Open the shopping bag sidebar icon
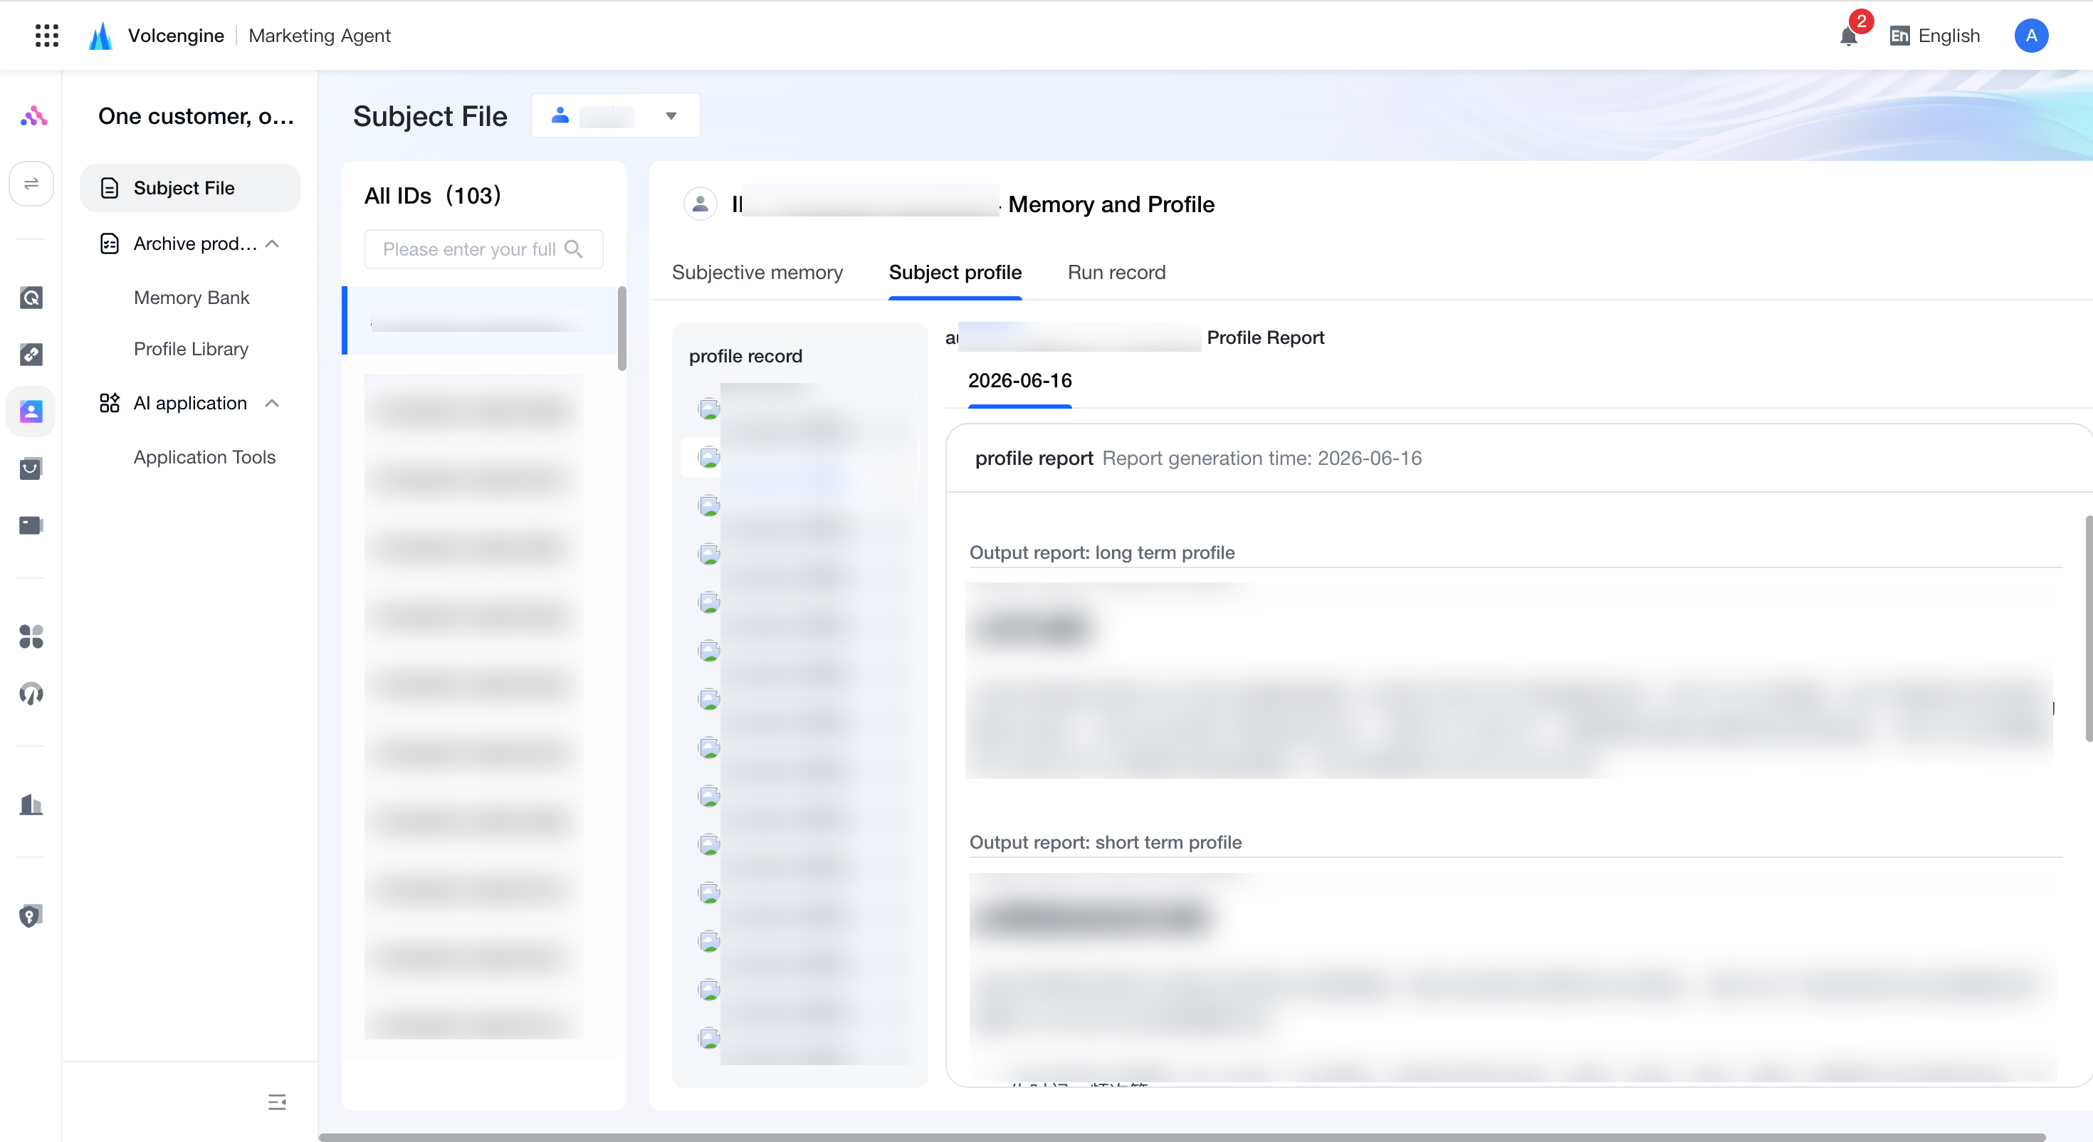Screen dimensions: 2093x1142 coord(31,467)
